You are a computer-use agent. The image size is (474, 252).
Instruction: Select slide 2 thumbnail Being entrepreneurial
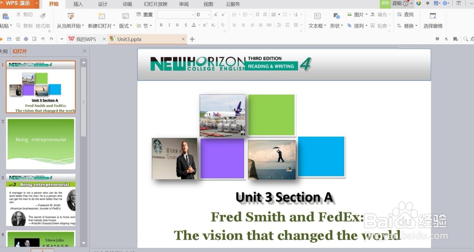click(x=41, y=143)
